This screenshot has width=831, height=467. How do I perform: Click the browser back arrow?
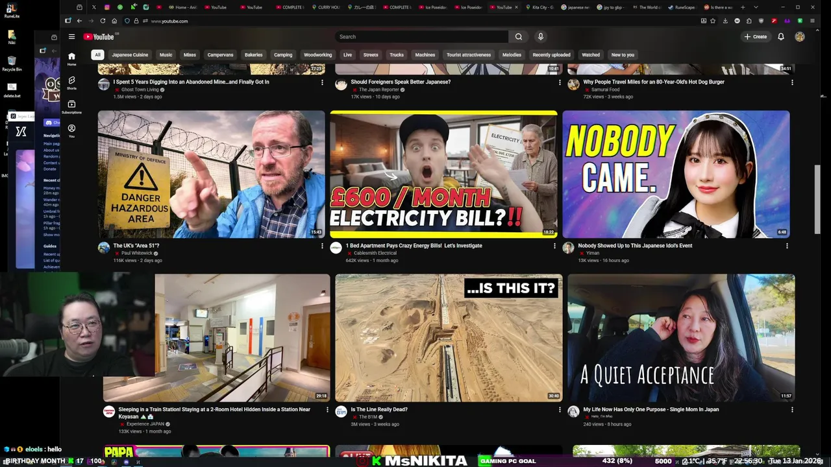coord(79,21)
